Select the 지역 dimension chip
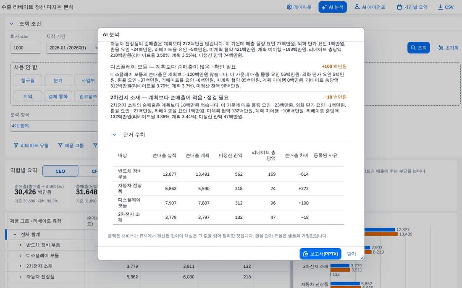Image resolution: width=462 pixels, height=288 pixels. pyautogui.click(x=28, y=96)
